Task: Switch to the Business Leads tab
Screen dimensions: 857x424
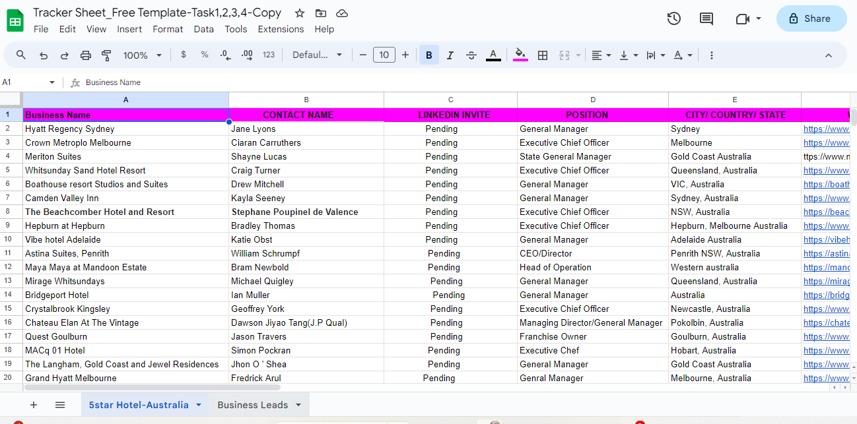Action: coord(252,405)
